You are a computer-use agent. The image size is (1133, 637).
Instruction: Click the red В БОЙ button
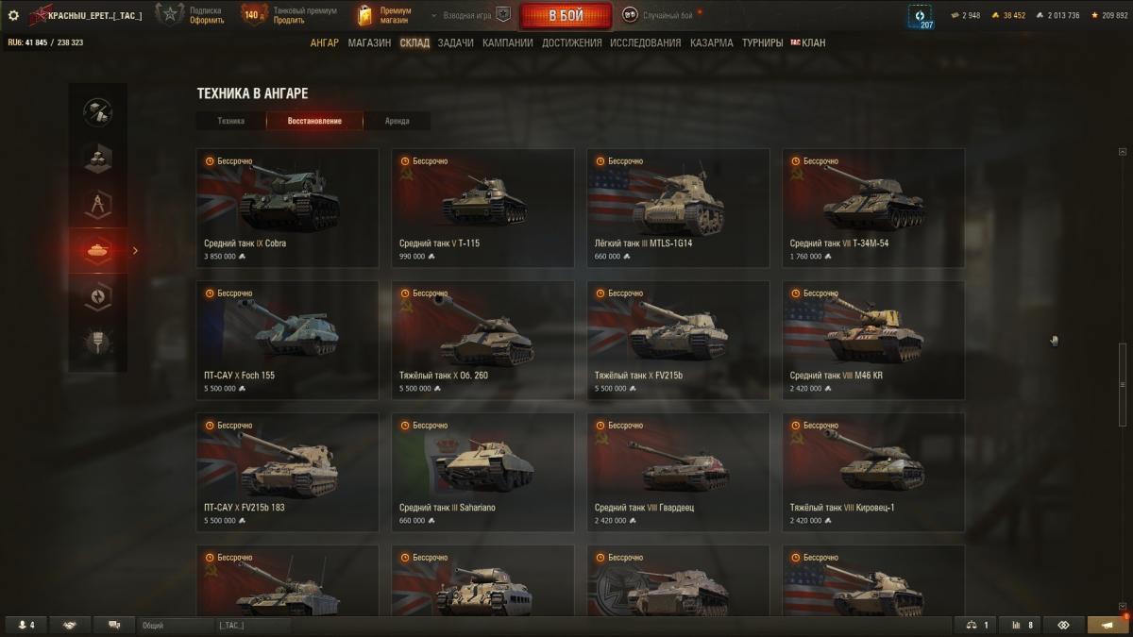click(x=566, y=16)
